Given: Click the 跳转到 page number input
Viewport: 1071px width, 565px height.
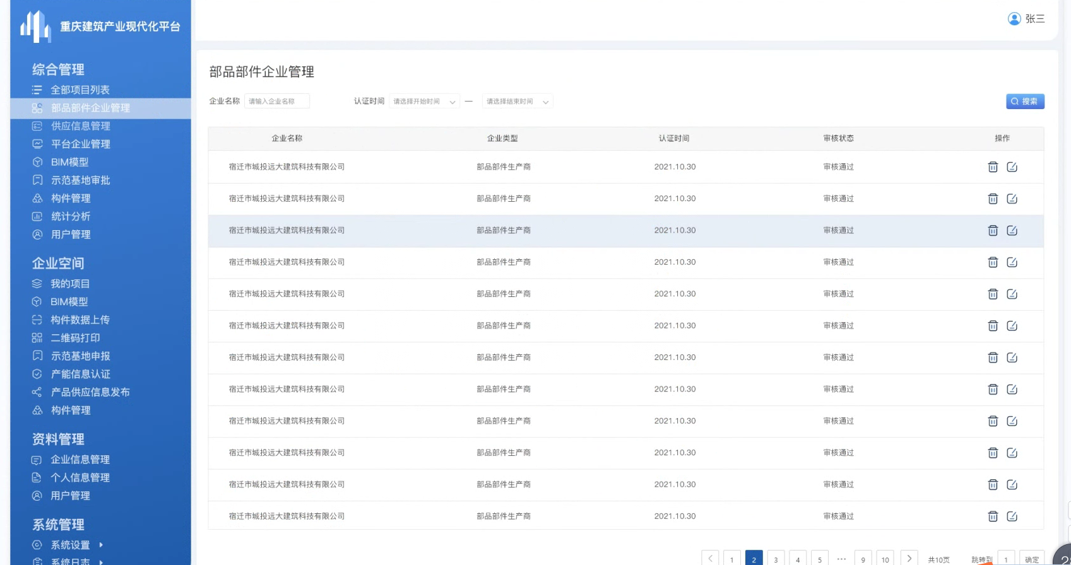Looking at the screenshot, I should [1006, 559].
